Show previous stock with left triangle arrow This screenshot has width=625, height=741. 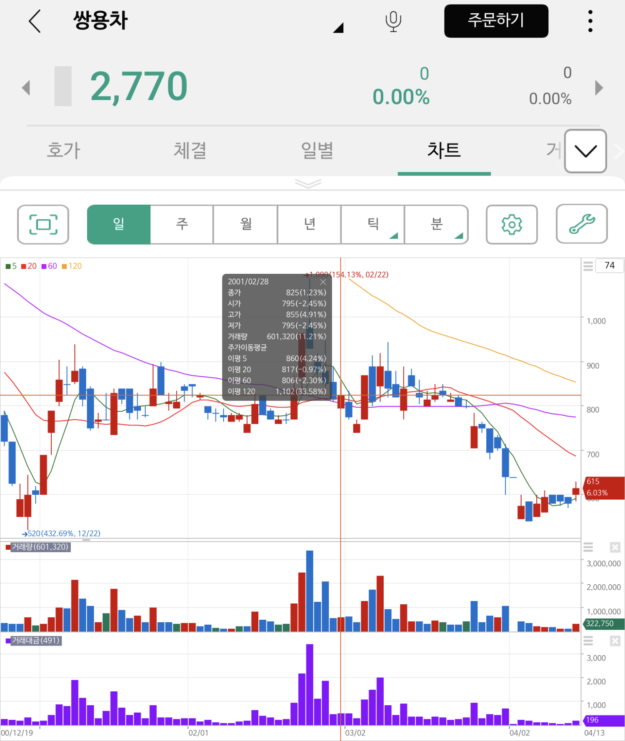click(x=26, y=88)
